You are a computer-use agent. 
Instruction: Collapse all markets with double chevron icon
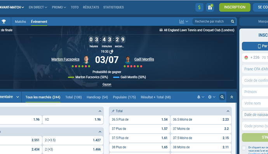[x=231, y=97]
